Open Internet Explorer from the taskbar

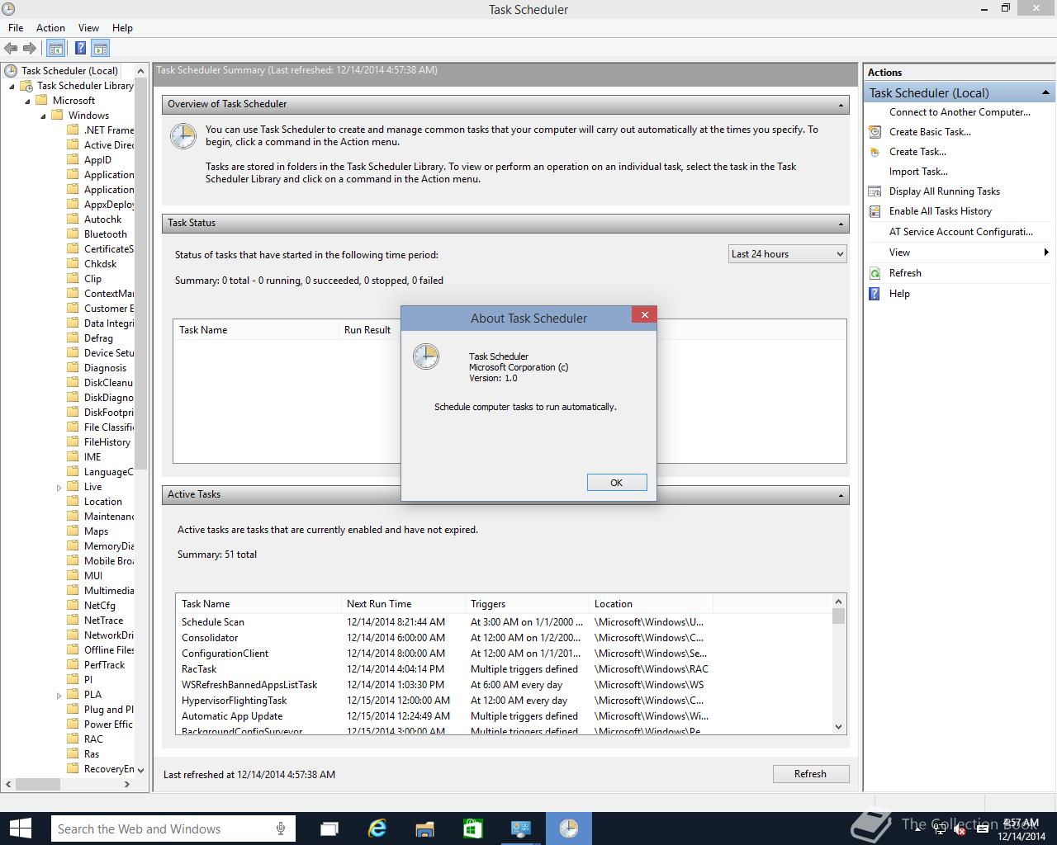(x=377, y=828)
